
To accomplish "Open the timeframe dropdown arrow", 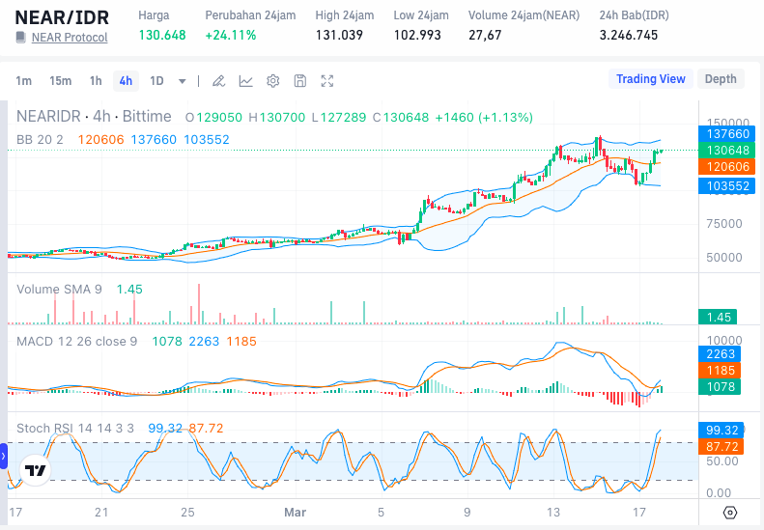I will point(182,81).
